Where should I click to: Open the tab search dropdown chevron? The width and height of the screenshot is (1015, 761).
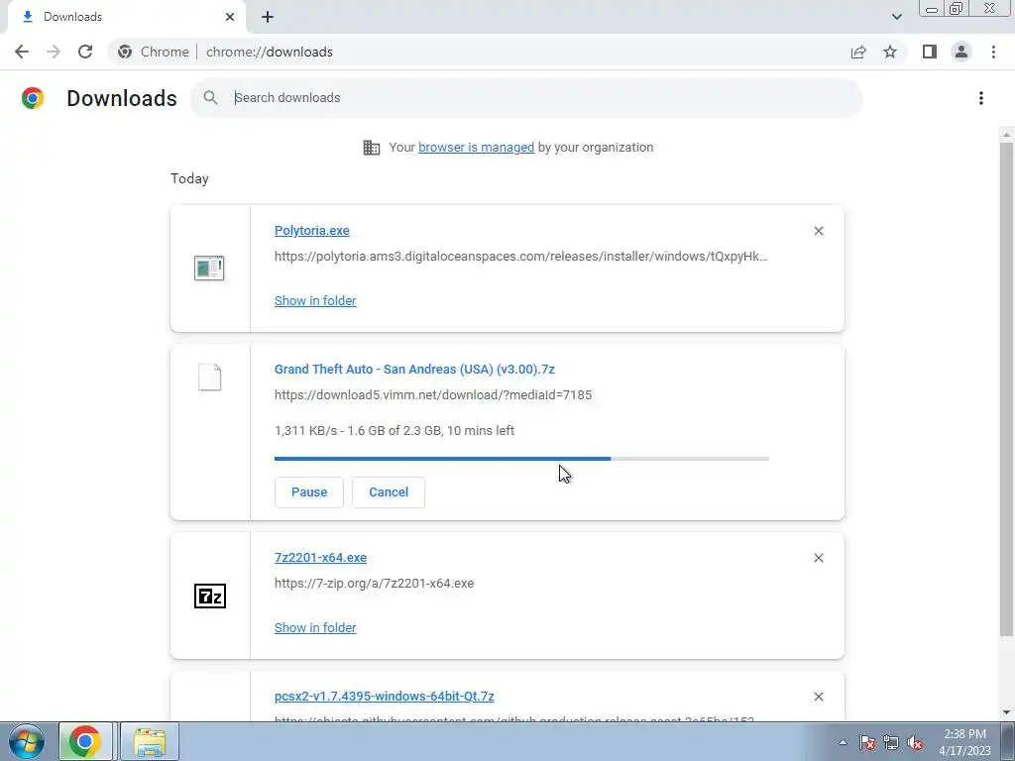[896, 17]
